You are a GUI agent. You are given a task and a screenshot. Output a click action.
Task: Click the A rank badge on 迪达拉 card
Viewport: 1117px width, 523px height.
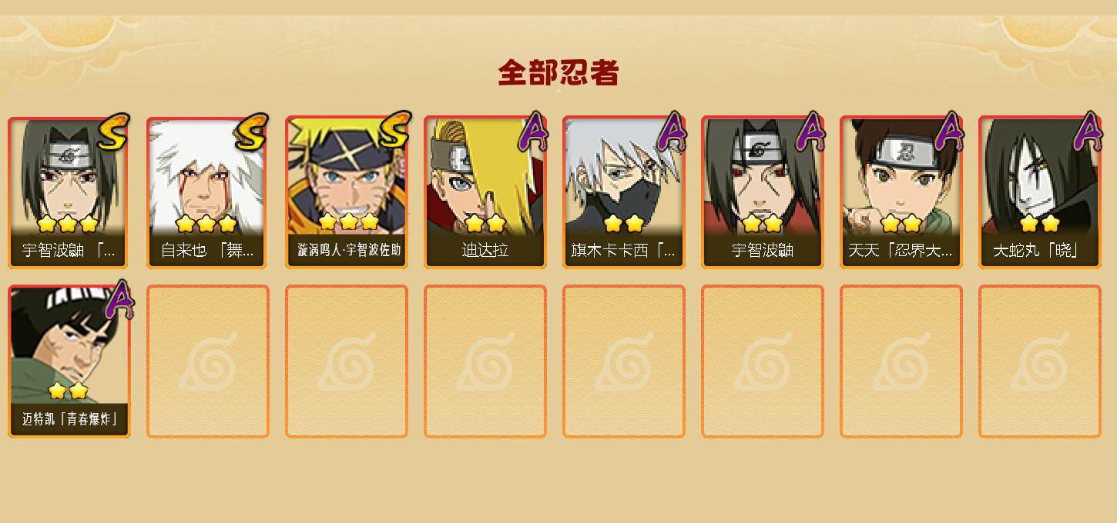click(533, 132)
